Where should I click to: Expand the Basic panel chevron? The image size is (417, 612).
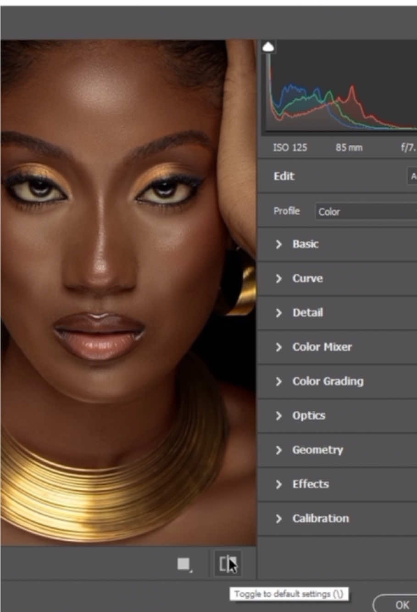point(278,244)
